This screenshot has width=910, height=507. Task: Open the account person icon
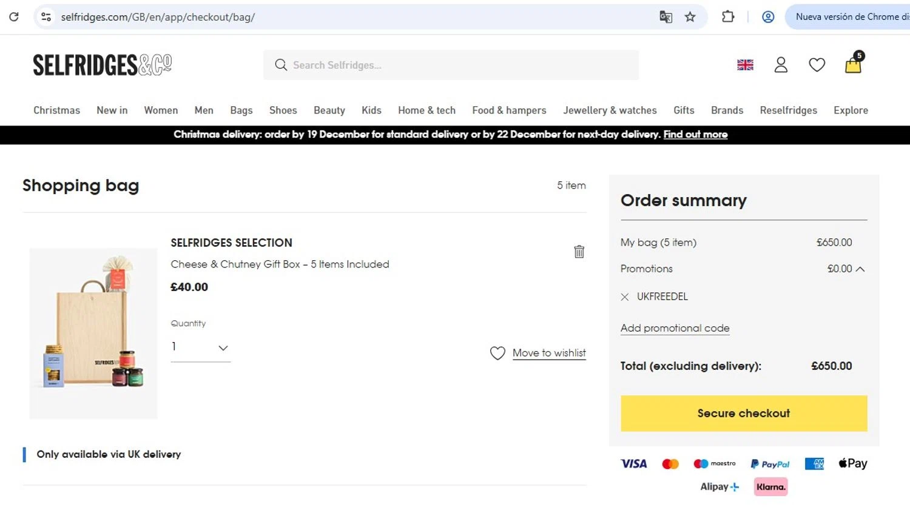coord(781,65)
